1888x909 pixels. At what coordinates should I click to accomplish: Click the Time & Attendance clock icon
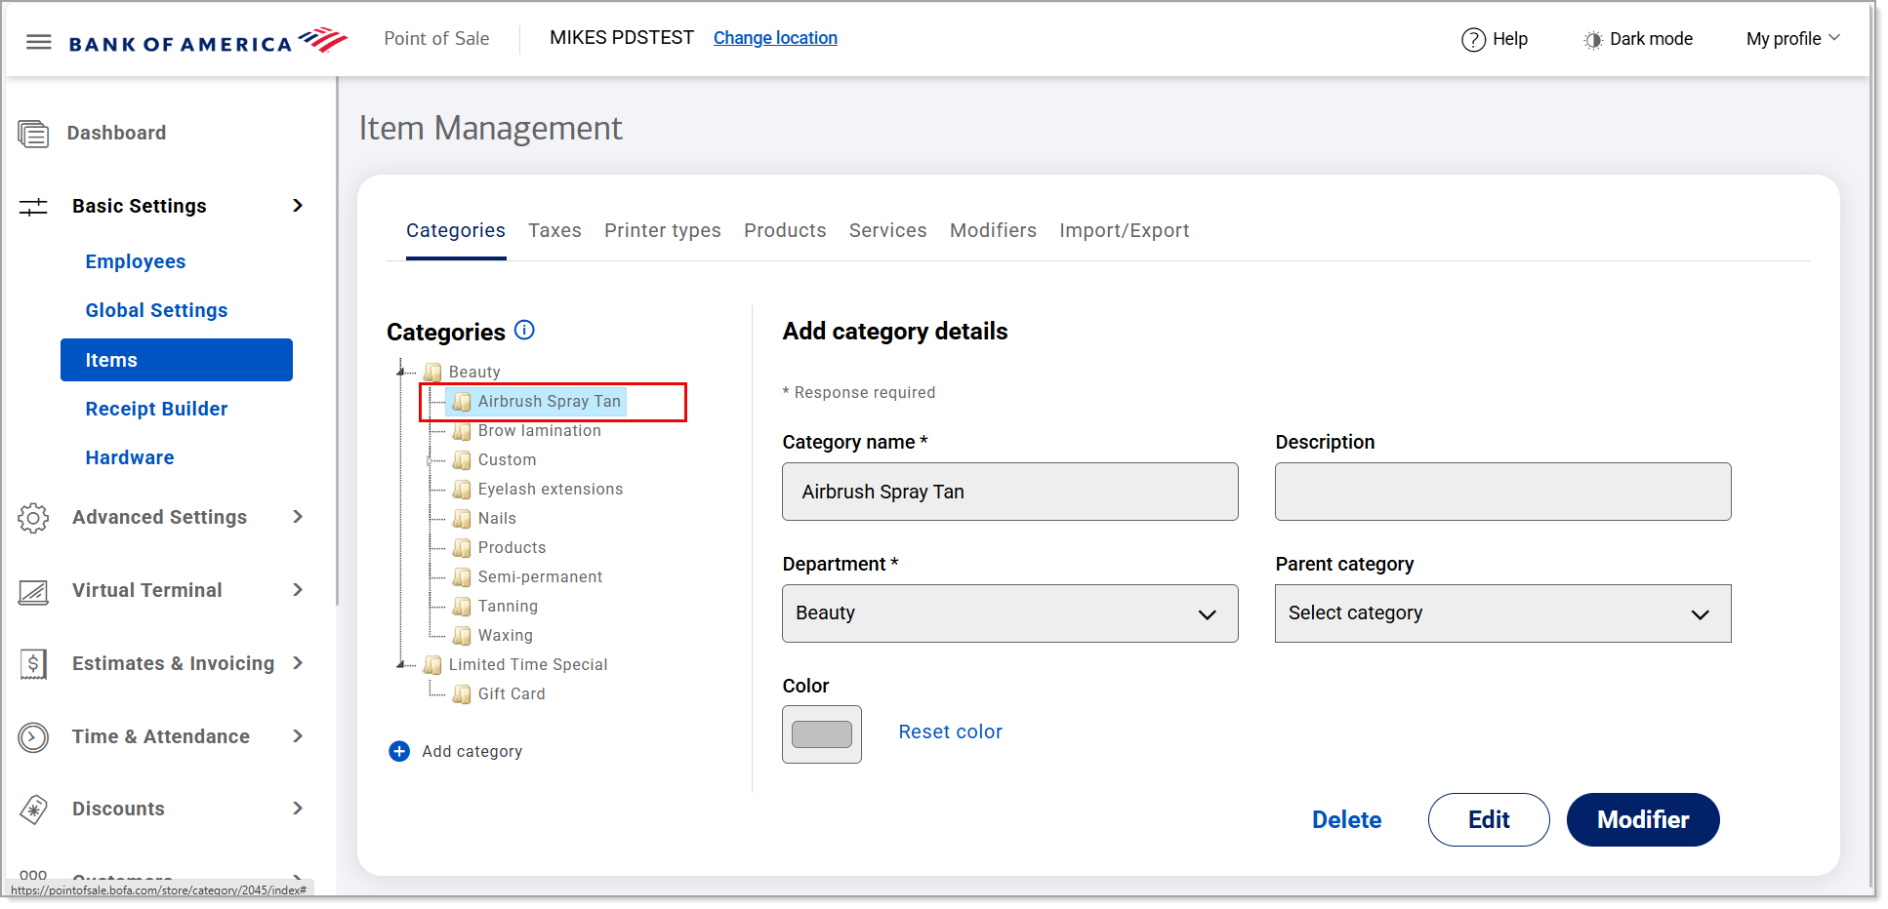(x=33, y=737)
